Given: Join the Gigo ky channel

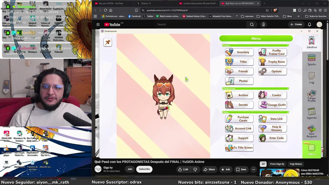Looking at the screenshot, I should (x=130, y=169).
